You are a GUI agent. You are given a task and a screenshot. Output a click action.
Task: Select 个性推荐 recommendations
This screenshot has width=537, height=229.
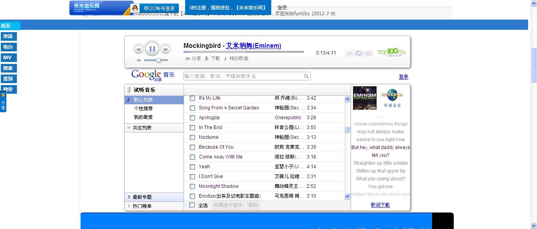143,109
